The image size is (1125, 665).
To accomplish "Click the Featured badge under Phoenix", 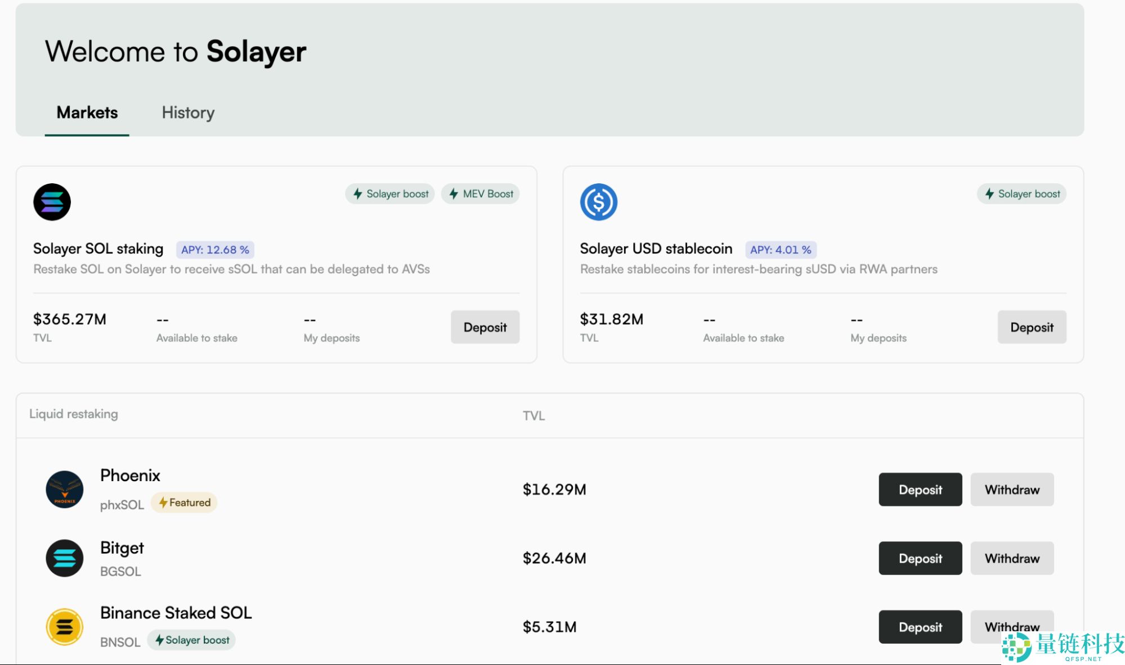I will tap(184, 503).
